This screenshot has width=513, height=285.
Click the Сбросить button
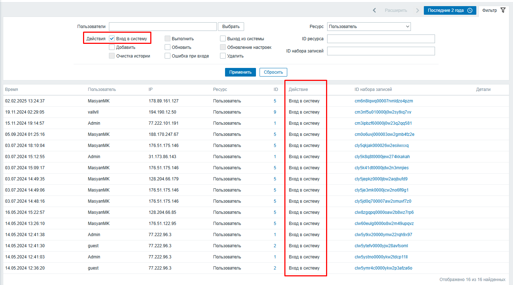point(273,72)
